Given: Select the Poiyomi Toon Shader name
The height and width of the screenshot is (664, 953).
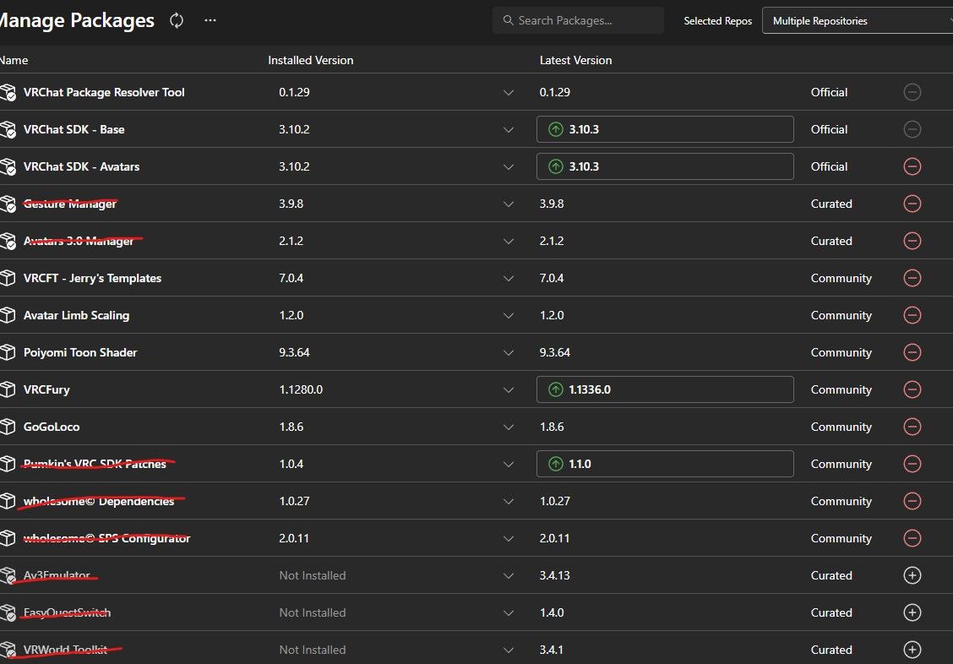Looking at the screenshot, I should (x=80, y=352).
